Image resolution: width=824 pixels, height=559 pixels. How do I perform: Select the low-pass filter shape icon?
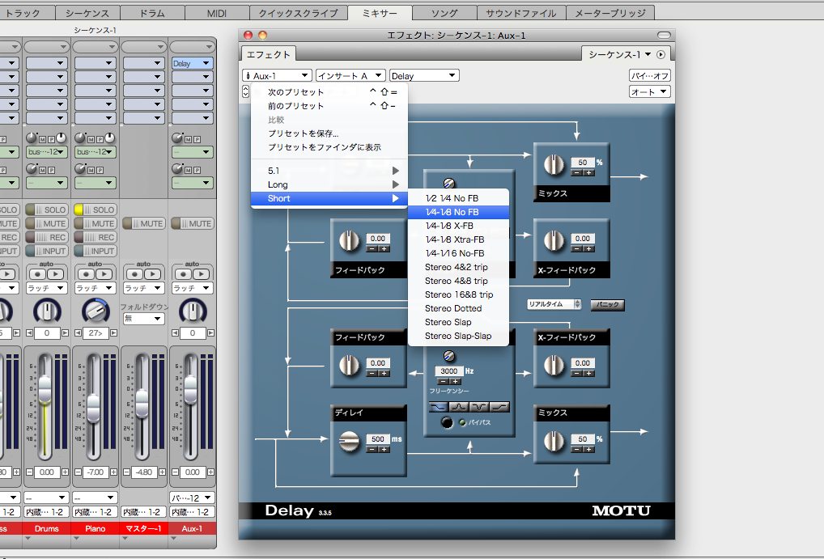pos(439,407)
